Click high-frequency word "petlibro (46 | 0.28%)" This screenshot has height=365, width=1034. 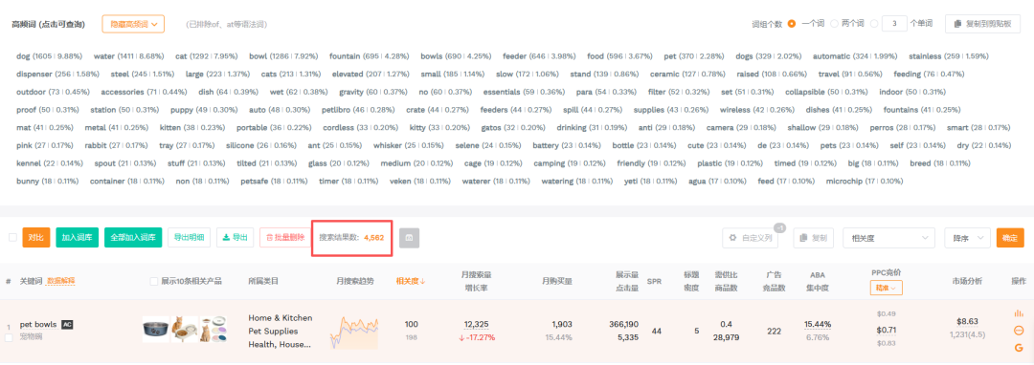coord(358,109)
